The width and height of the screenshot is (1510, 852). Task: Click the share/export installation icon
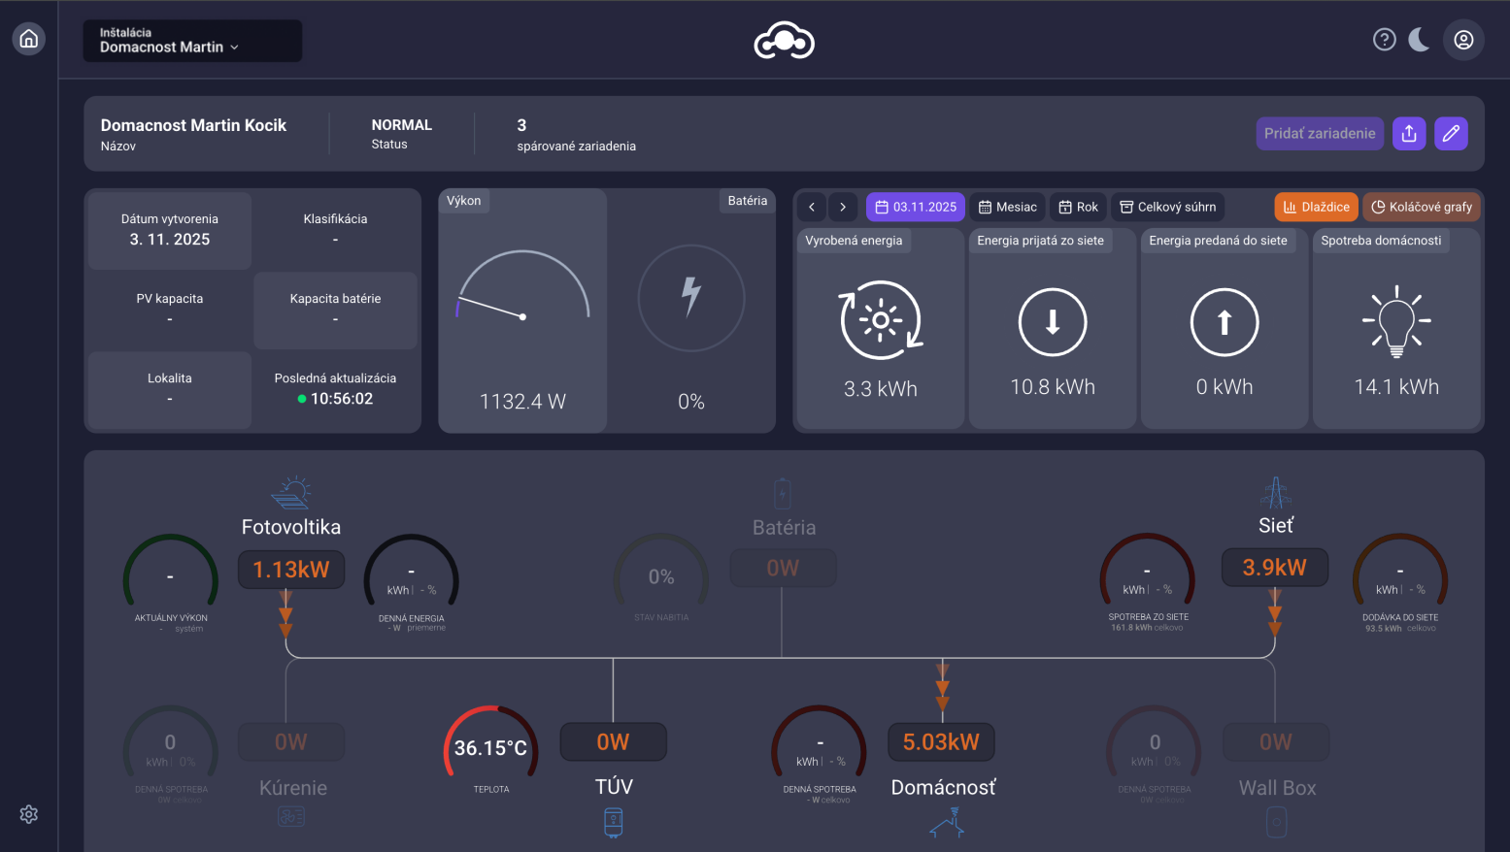1409,134
